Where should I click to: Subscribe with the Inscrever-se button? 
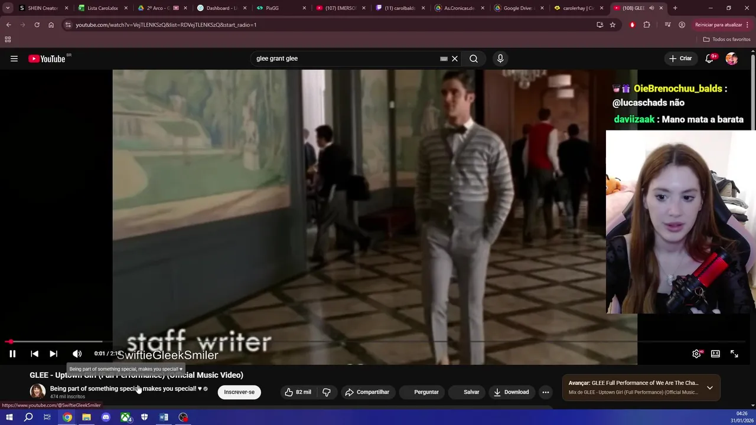pyautogui.click(x=239, y=392)
